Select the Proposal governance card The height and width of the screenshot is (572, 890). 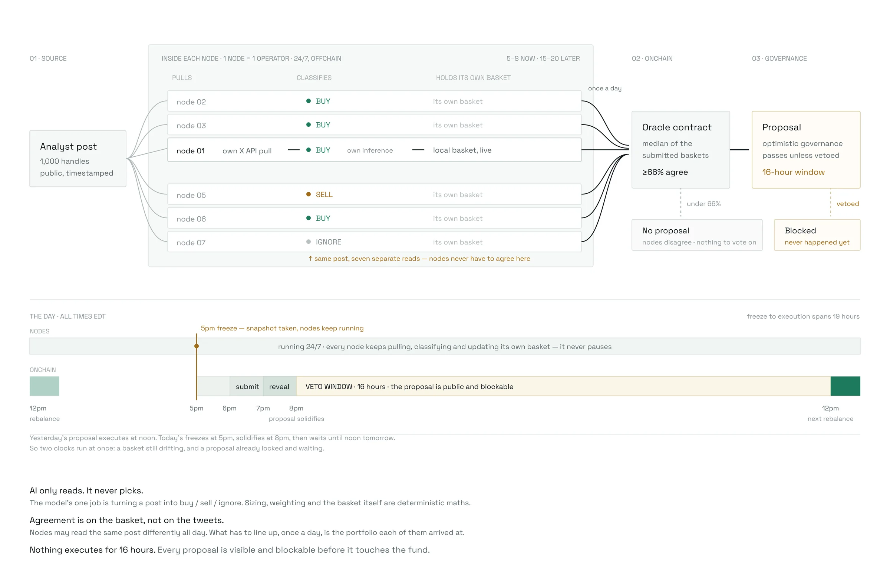point(805,150)
